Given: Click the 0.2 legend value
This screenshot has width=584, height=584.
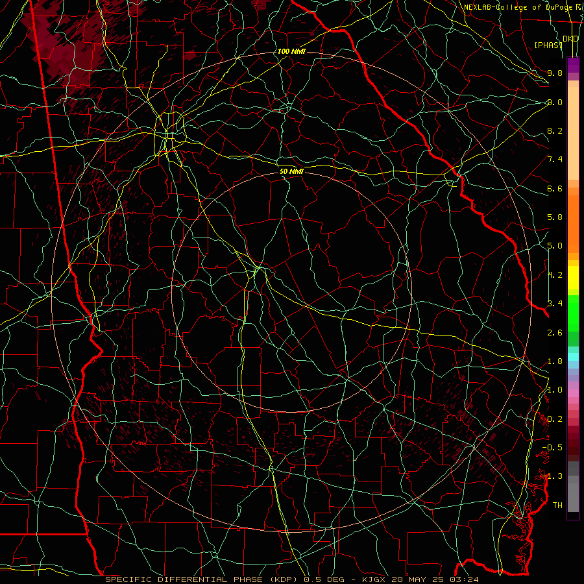Looking at the screenshot, I should coord(555,419).
